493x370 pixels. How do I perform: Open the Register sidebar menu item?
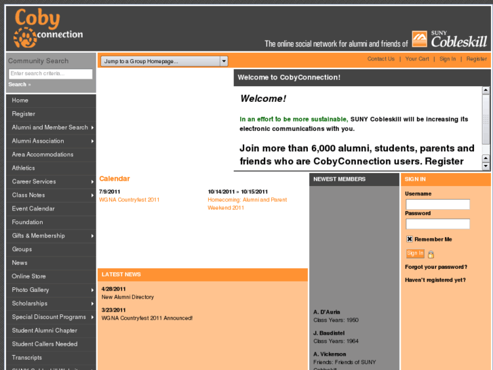click(51, 114)
